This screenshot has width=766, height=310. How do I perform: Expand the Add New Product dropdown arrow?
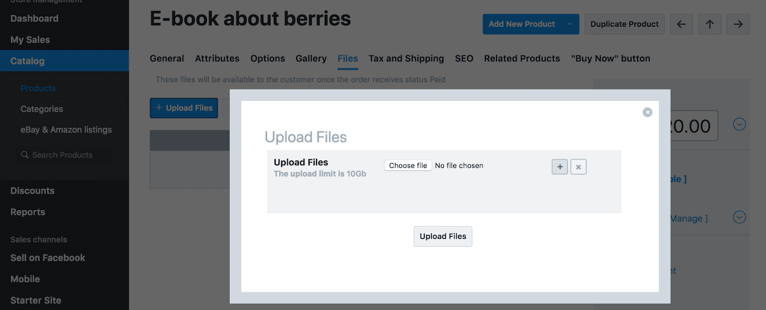pos(569,24)
